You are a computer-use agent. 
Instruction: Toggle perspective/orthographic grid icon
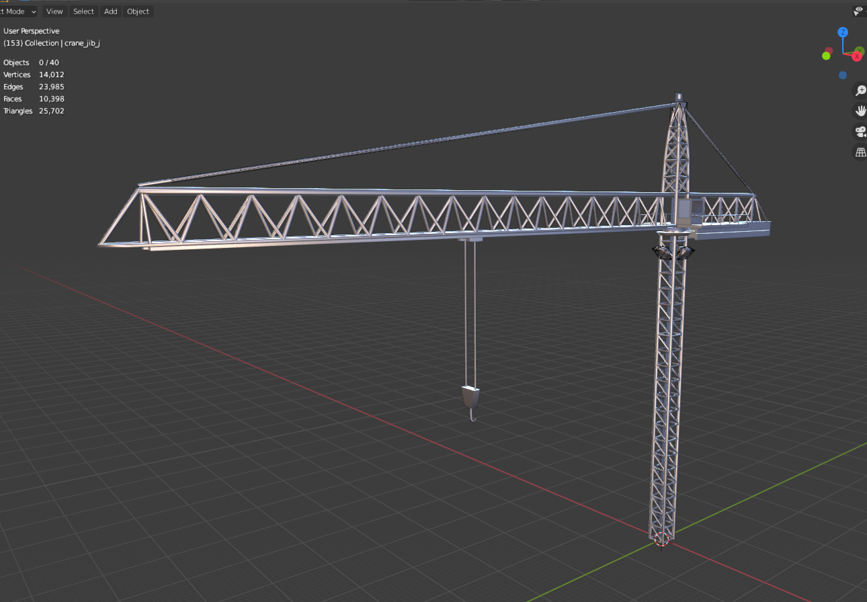click(x=860, y=152)
